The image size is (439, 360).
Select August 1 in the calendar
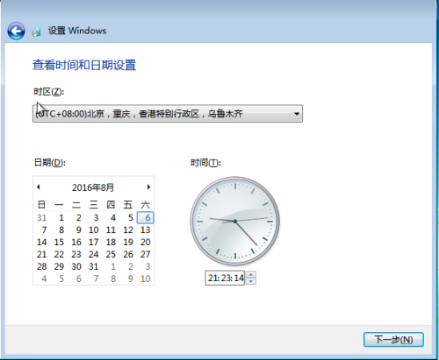pos(61,218)
